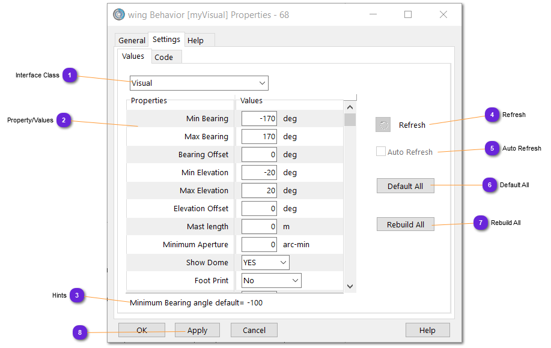Viewport: 551px width, 348px height.
Task: Open the Visual interface class dropdown
Action: coord(199,83)
